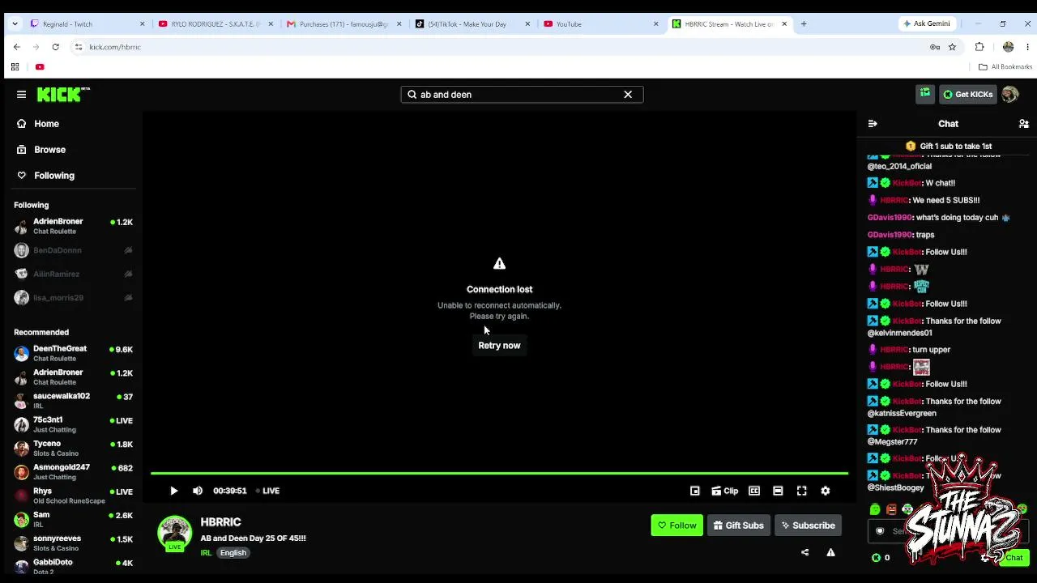This screenshot has height=583, width=1037.
Task: Open the Chrome apps grid icon
Action: coord(15,67)
